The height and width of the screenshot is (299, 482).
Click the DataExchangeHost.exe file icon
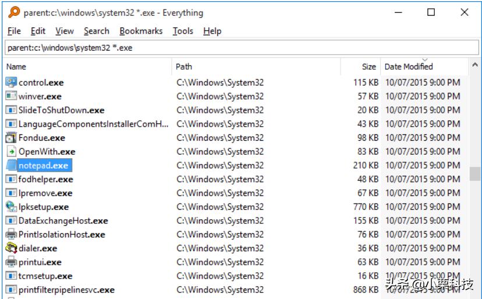coord(11,220)
